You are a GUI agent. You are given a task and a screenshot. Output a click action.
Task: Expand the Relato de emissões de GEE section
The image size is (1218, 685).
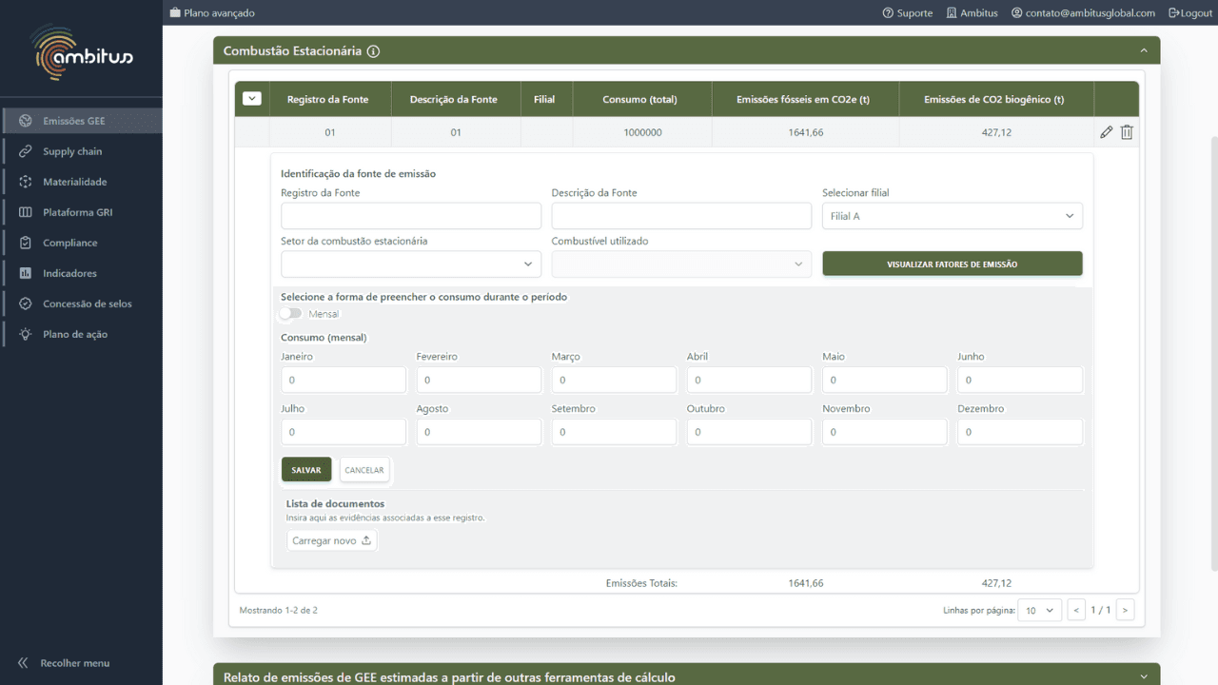[1144, 677]
